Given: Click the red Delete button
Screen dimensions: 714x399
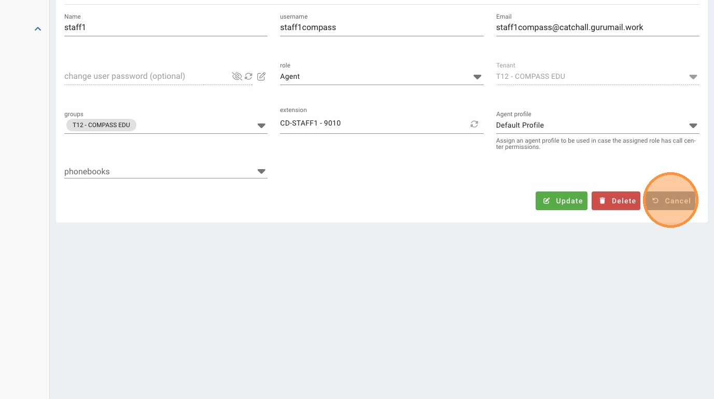Looking at the screenshot, I should pyautogui.click(x=616, y=201).
